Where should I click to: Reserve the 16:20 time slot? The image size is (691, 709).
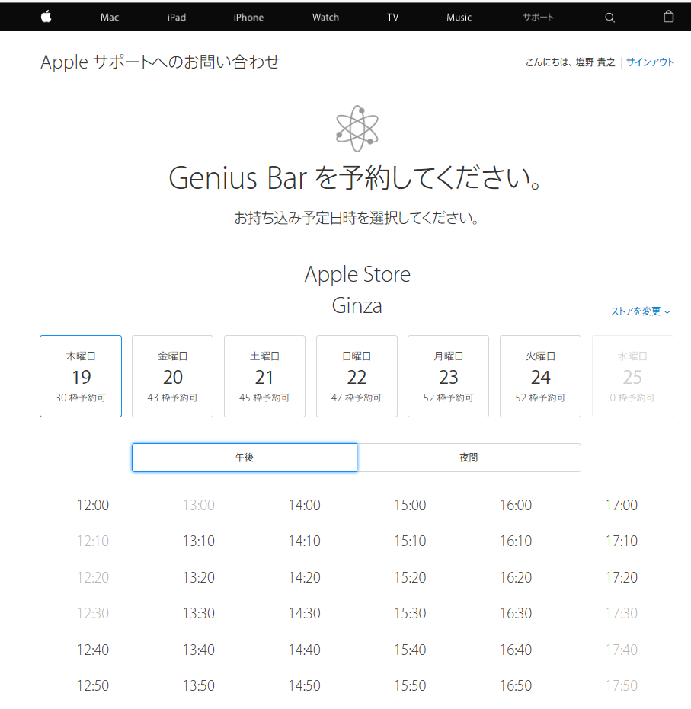[x=516, y=577]
